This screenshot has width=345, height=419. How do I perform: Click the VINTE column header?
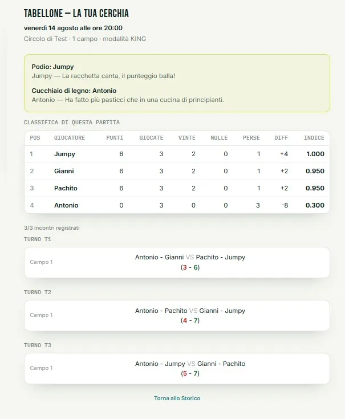pos(187,138)
